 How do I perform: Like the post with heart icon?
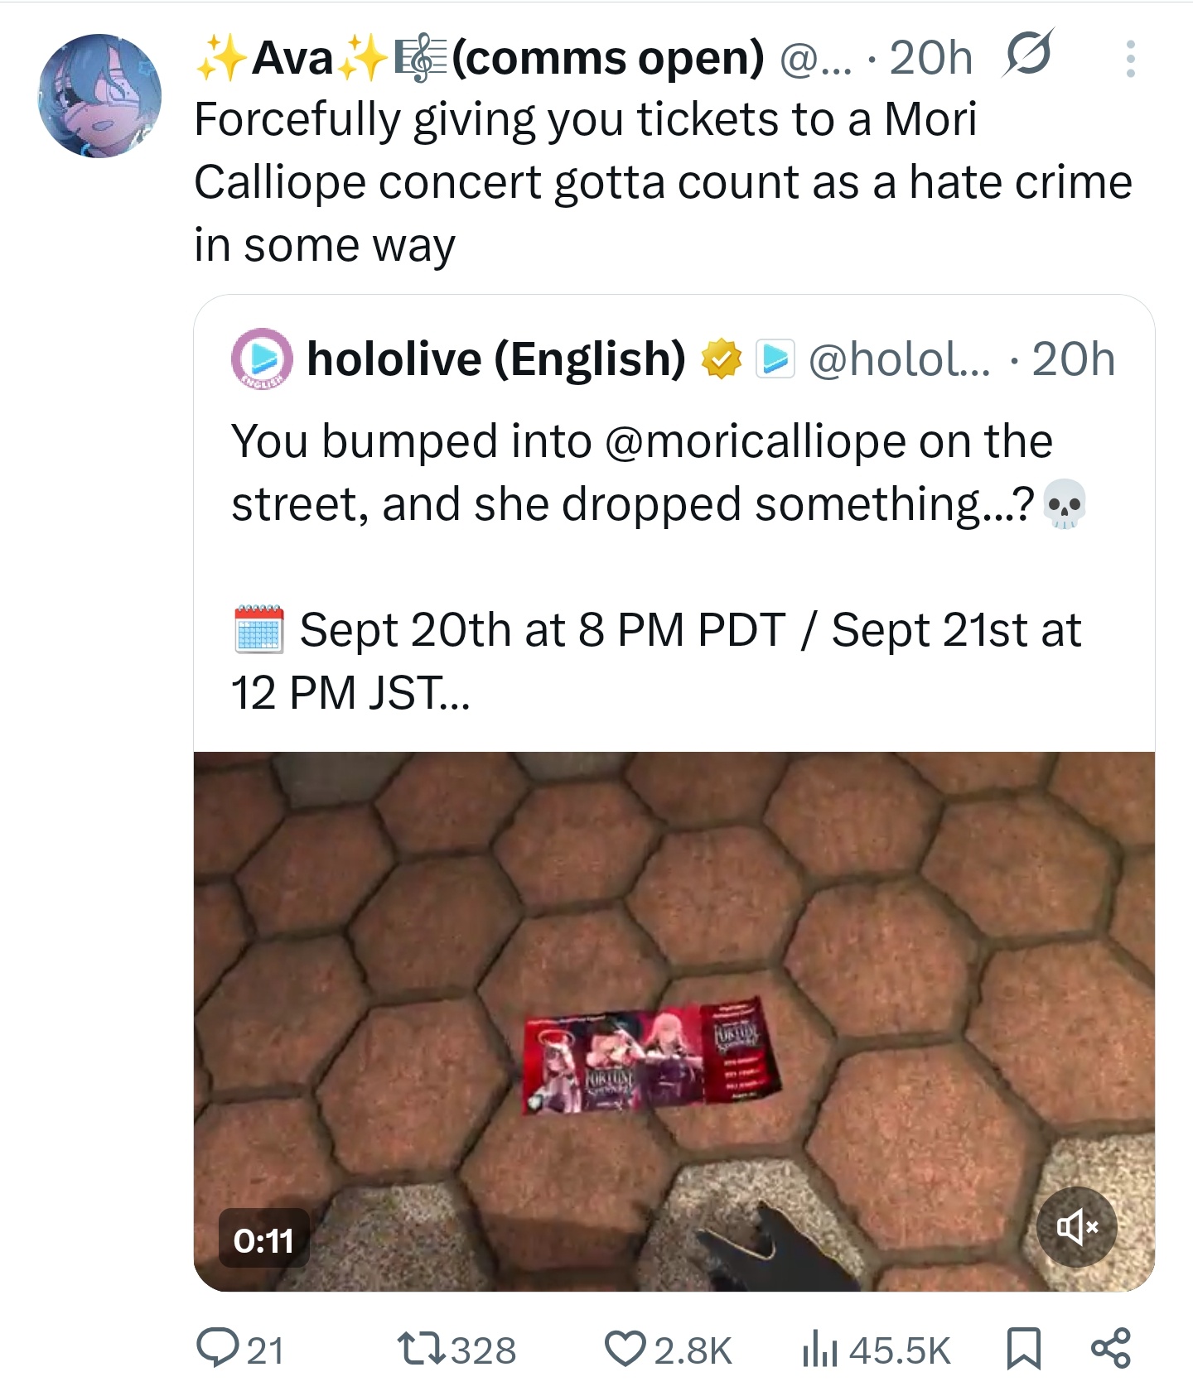coord(625,1348)
